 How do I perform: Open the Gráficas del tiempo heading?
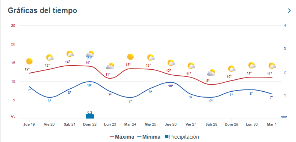tap(42, 10)
